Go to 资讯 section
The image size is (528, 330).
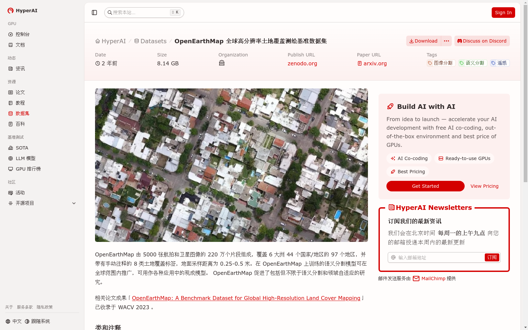pos(42,69)
